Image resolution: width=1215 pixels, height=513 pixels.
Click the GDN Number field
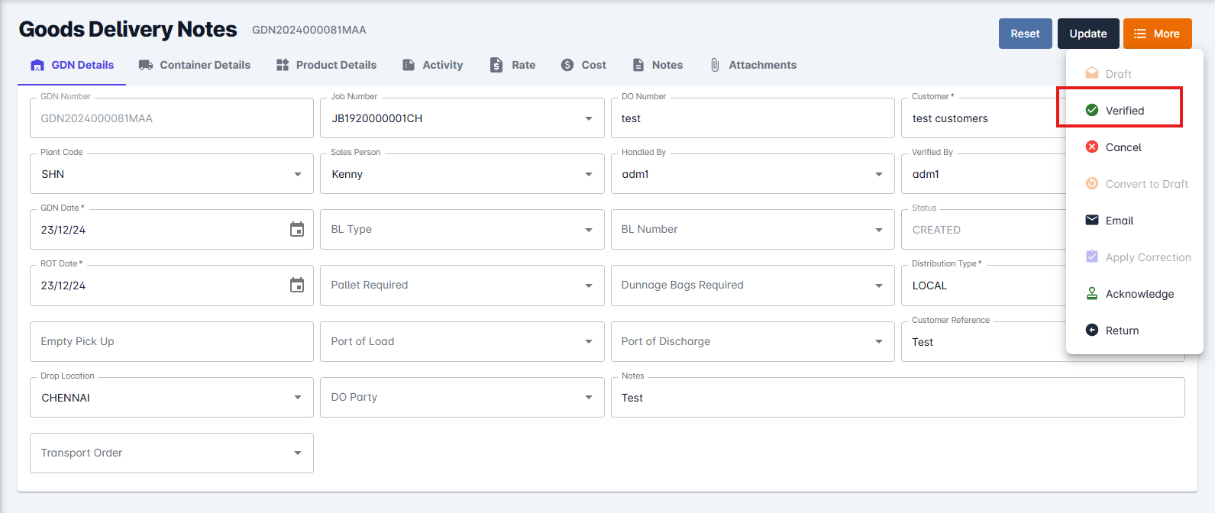(172, 118)
